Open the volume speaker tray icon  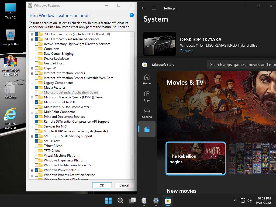249,201
